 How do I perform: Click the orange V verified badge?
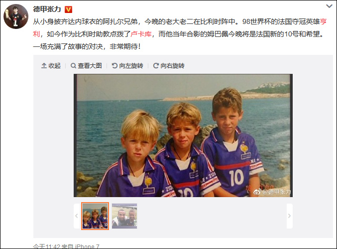point(68,9)
